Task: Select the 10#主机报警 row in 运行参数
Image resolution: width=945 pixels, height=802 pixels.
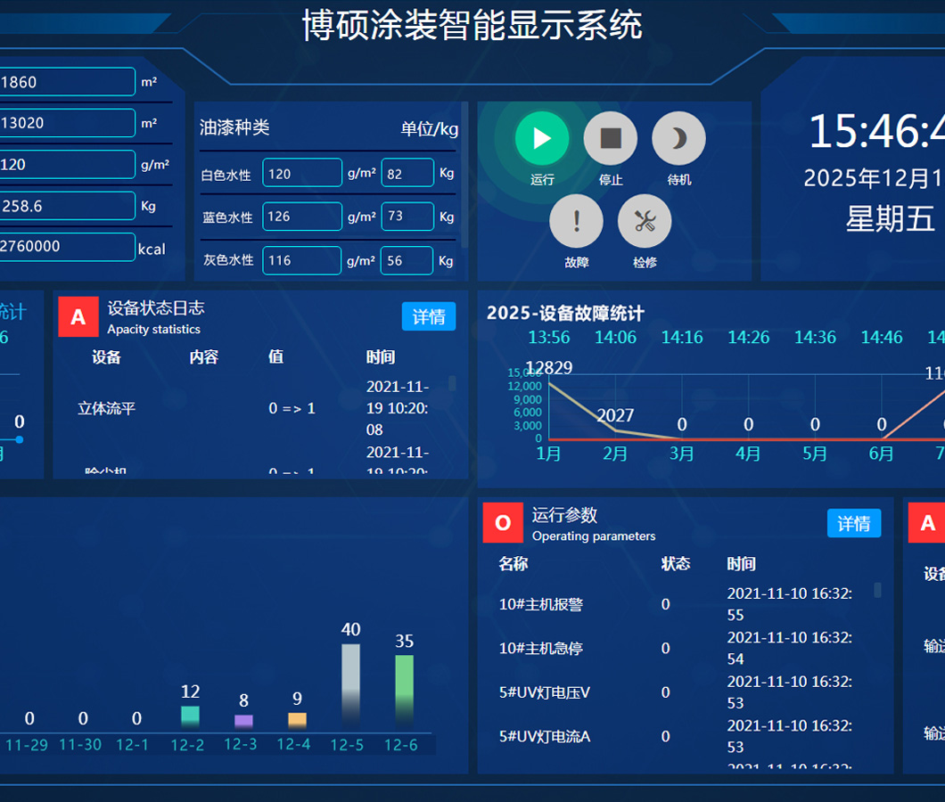Action: click(540, 604)
